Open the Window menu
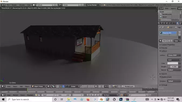Viewport: 182px width, 102px height. (22, 5)
